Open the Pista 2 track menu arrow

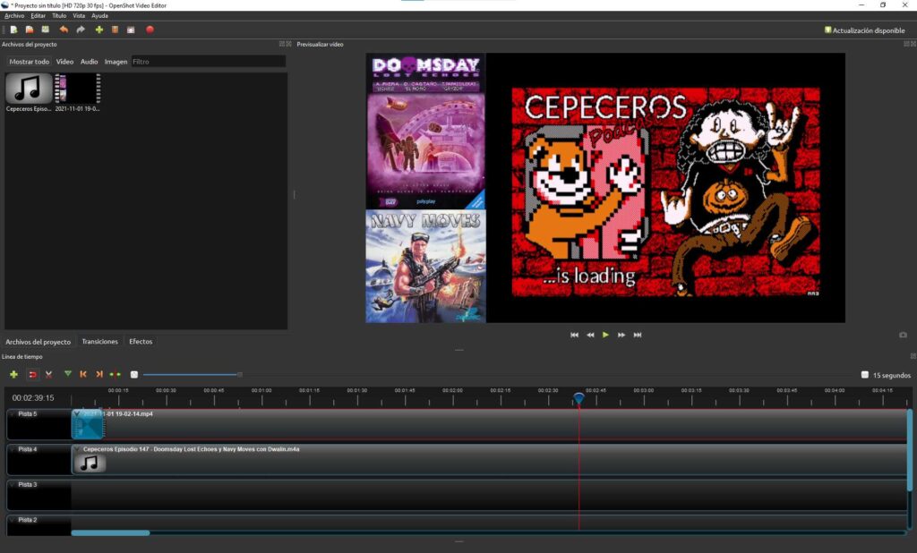coord(12,519)
